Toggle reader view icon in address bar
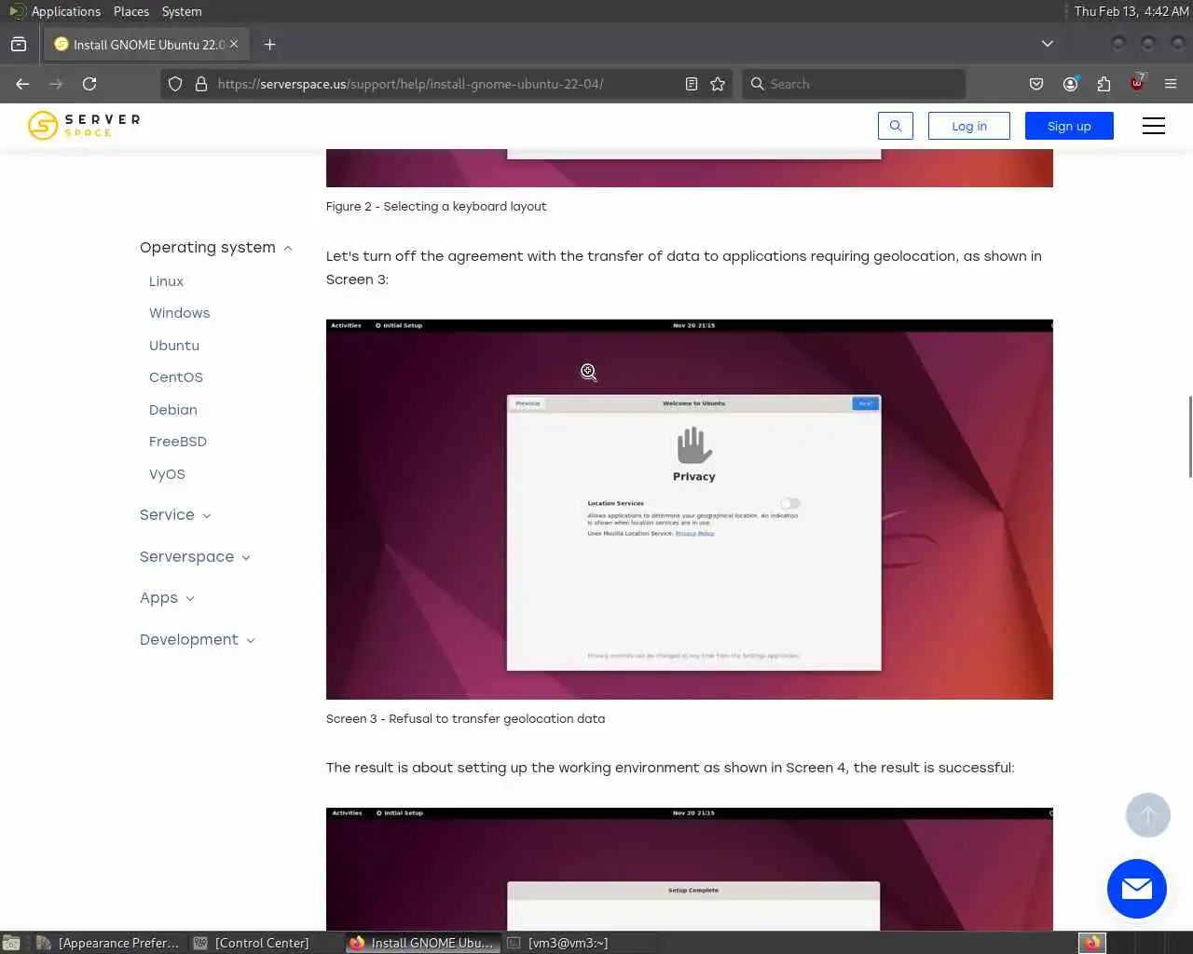 (692, 84)
